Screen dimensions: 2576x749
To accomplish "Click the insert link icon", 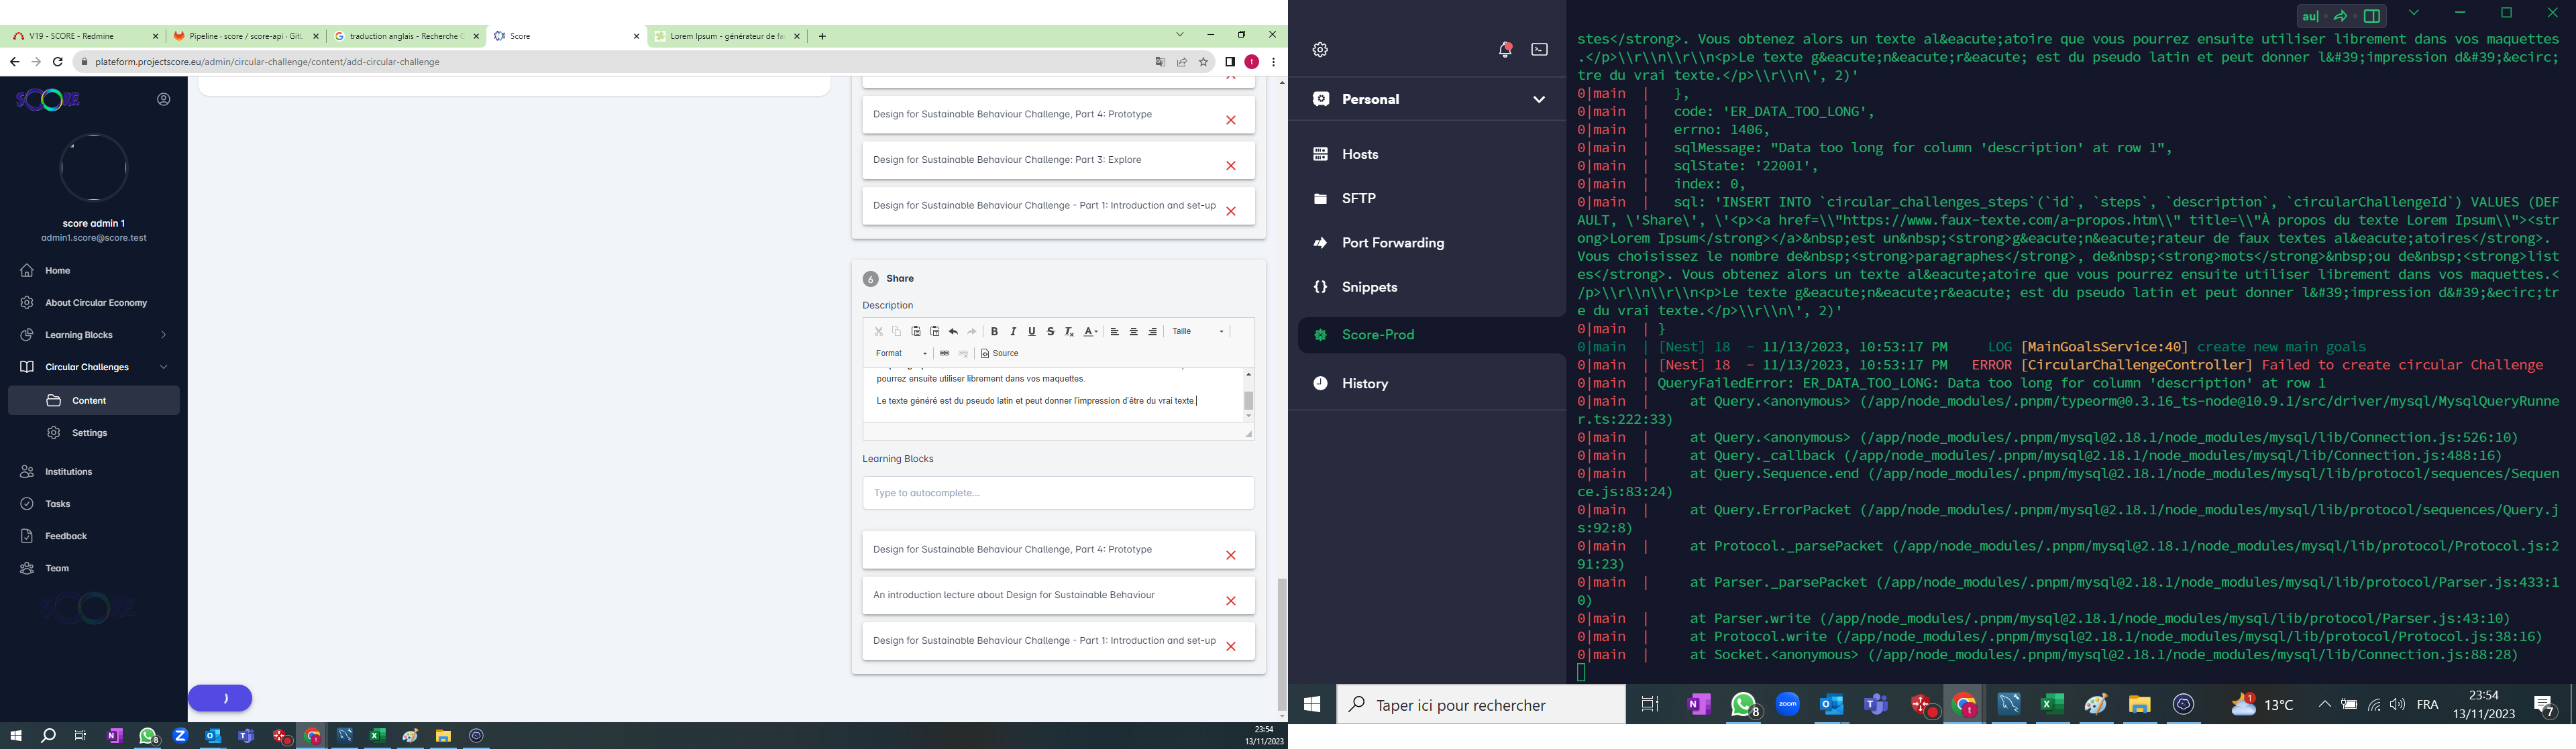I will (x=944, y=354).
